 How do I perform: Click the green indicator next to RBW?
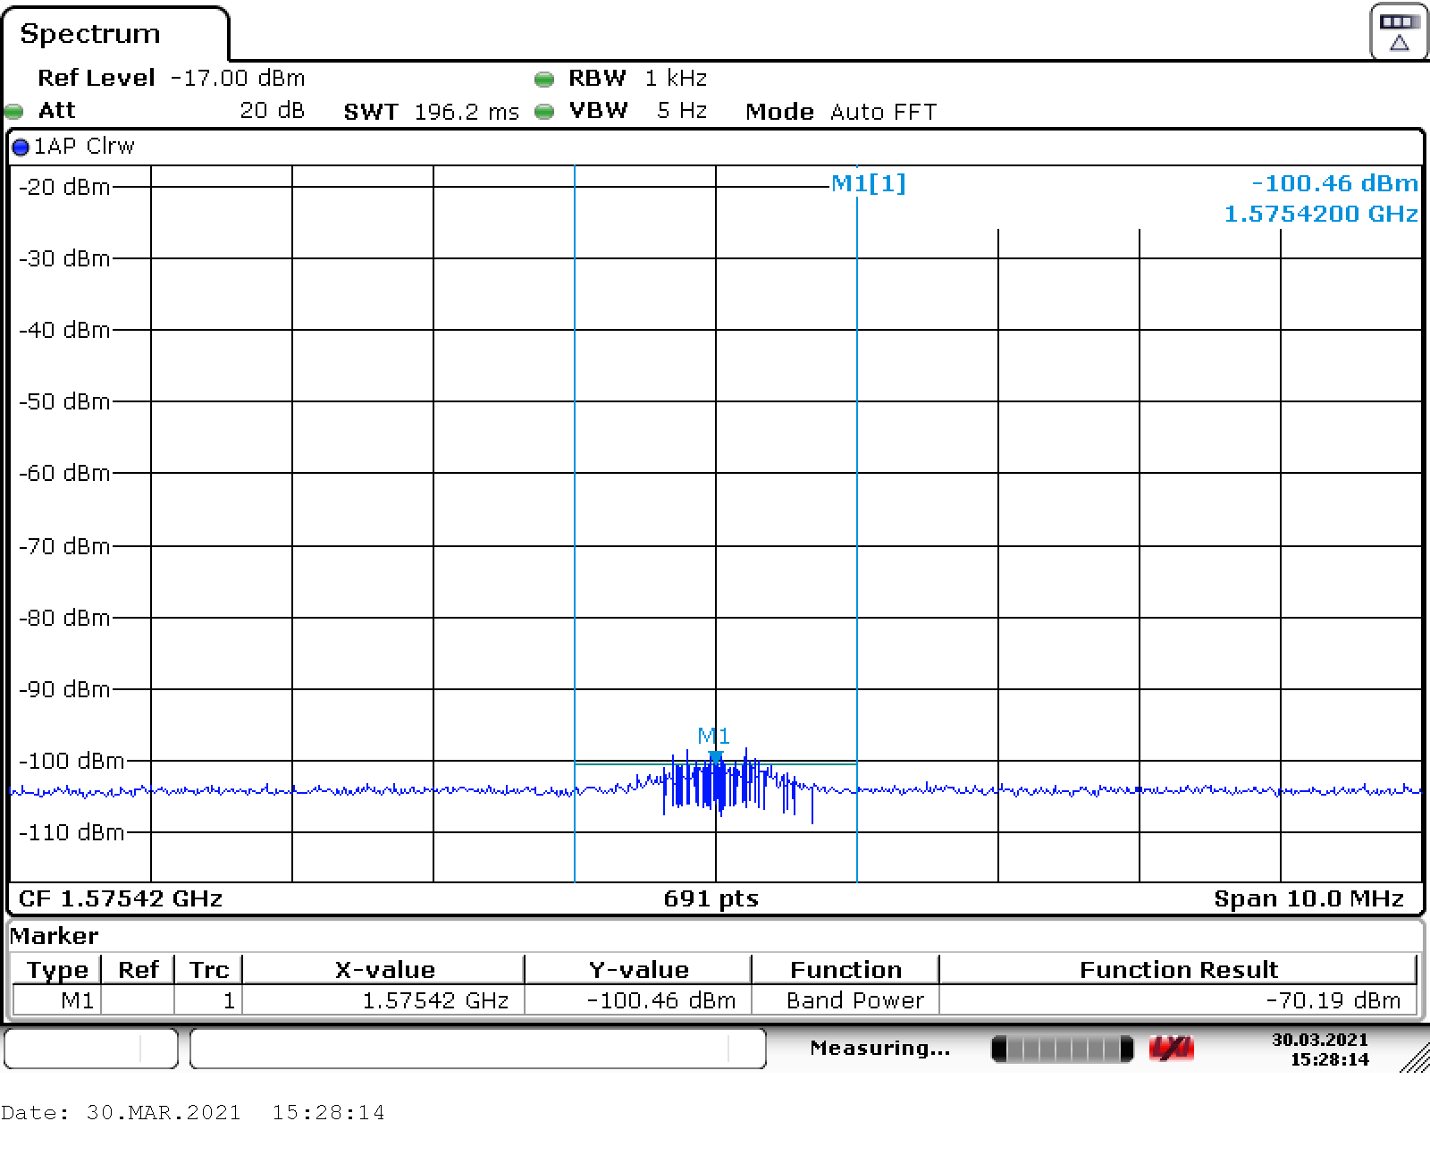tap(543, 80)
